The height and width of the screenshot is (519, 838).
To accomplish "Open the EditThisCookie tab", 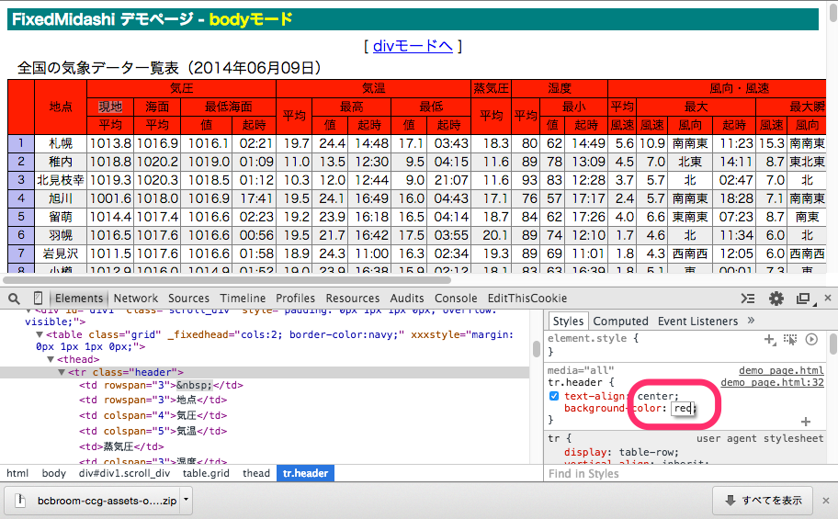I will tap(527, 299).
